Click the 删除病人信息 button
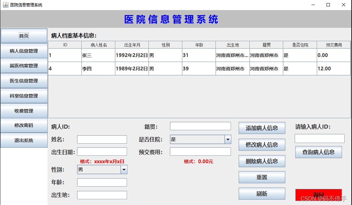This screenshot has width=352, height=205. pos(262,161)
